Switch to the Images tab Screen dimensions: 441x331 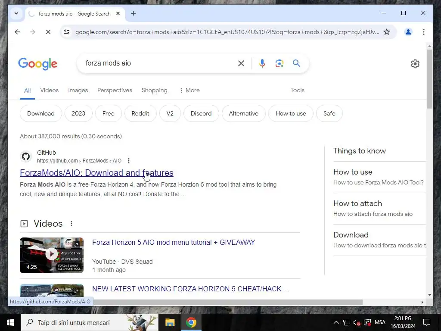click(78, 91)
